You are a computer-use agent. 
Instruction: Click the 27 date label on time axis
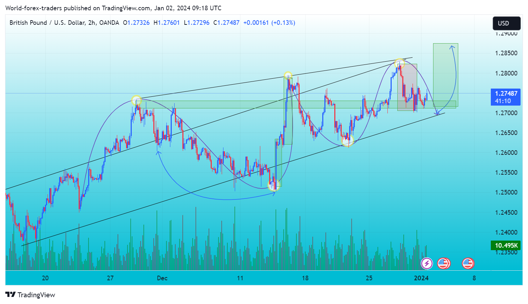110,278
